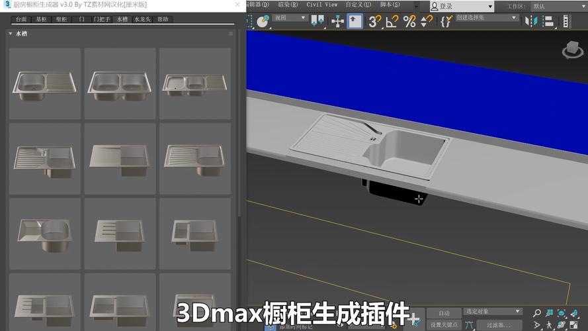Switch to the 门 tab
The image size is (588, 331).
click(82, 19)
